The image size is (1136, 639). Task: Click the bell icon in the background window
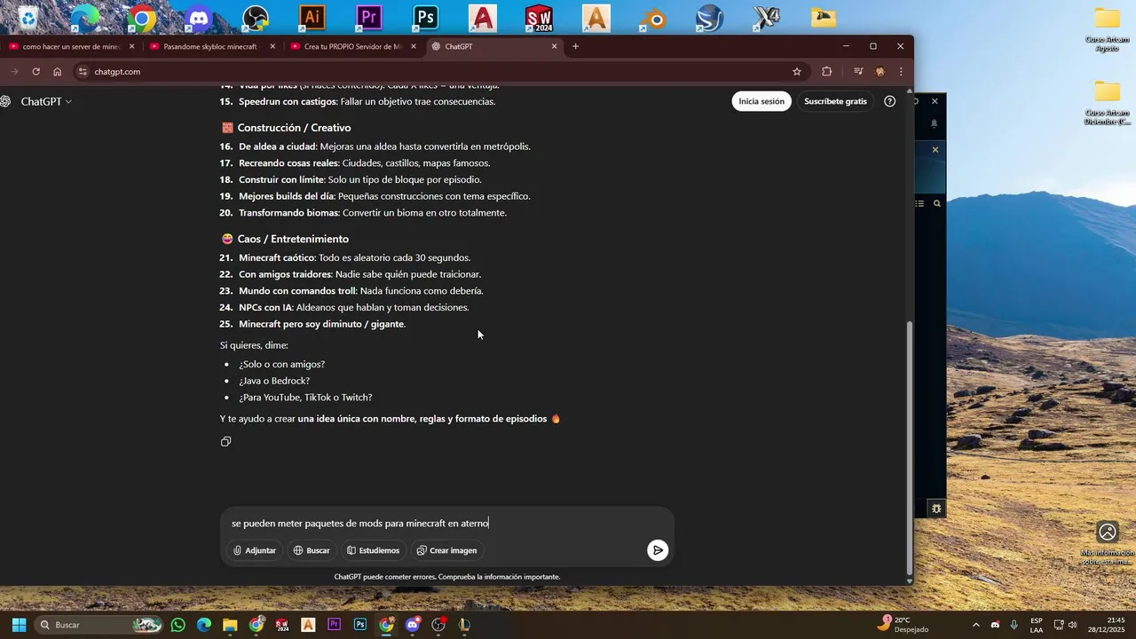935,123
